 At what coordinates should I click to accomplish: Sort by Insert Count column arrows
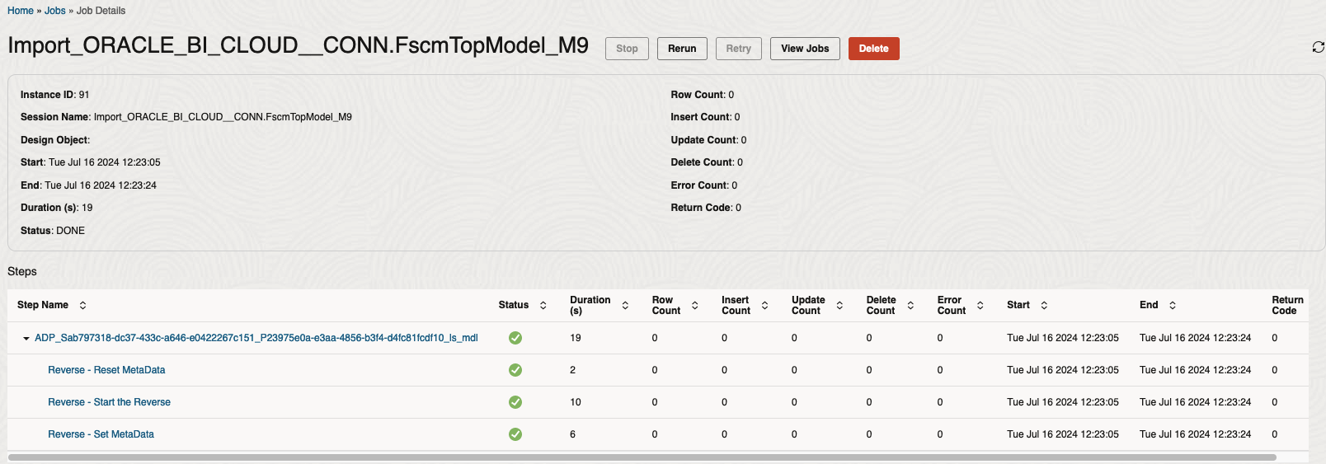click(764, 305)
